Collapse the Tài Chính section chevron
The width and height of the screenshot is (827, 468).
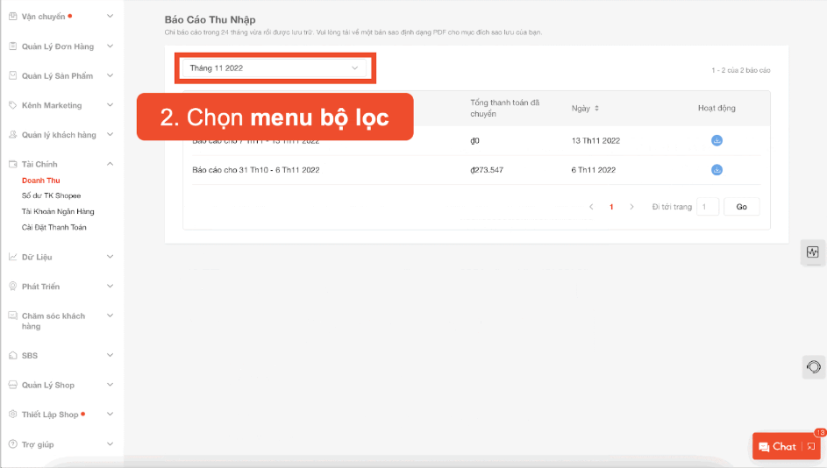click(111, 165)
